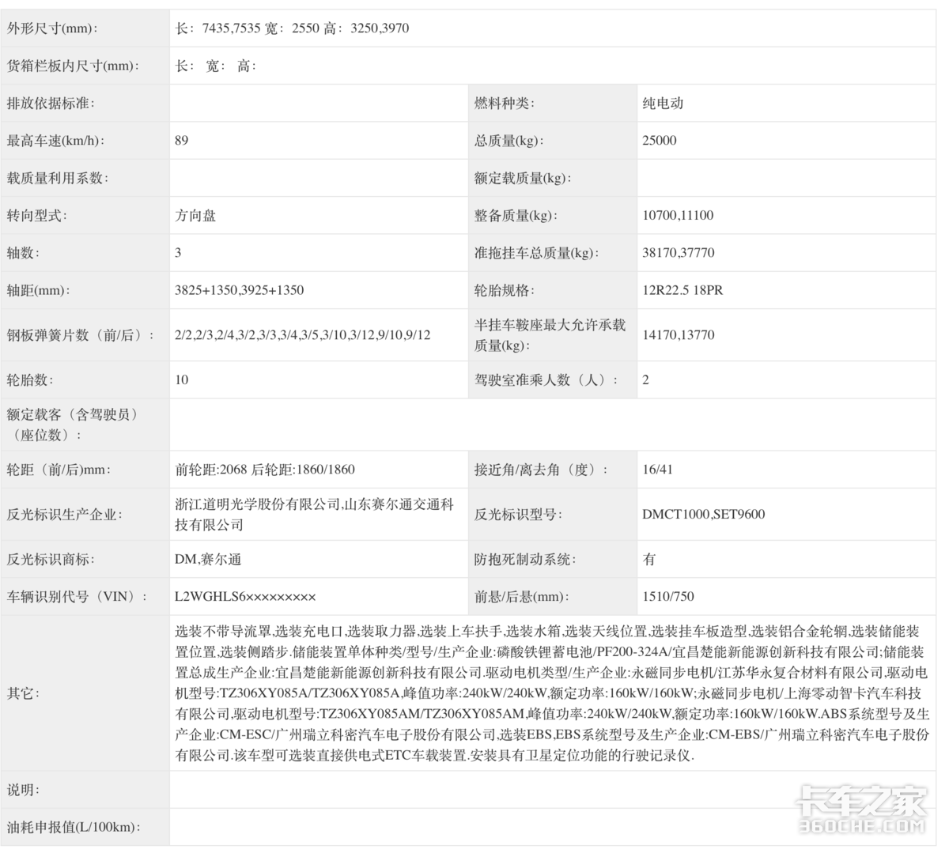Click the reflective model DMCT1000,SET9600

coord(703,515)
